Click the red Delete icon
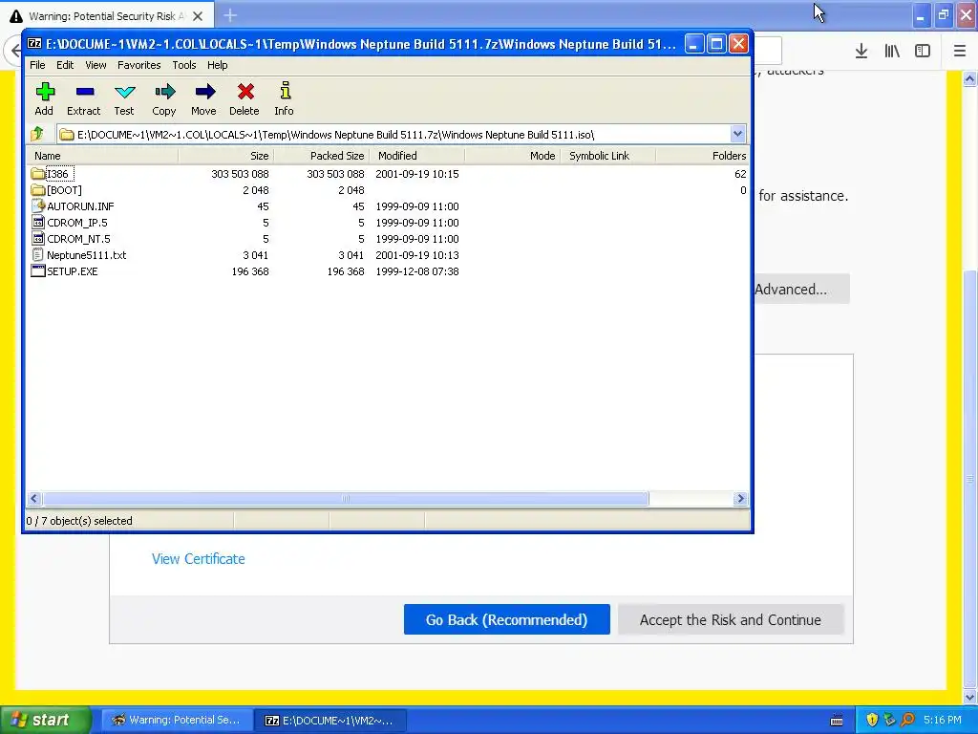 (x=245, y=92)
